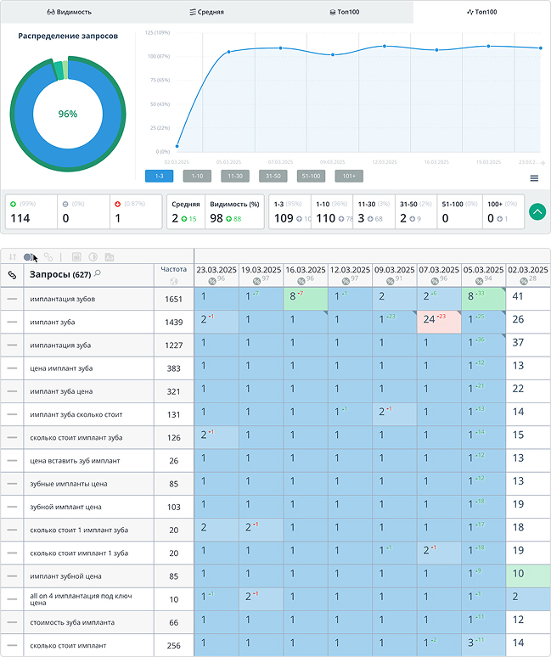Click the globe icon under Частота
Image resolution: width=551 pixels, height=657 pixels.
(173, 281)
